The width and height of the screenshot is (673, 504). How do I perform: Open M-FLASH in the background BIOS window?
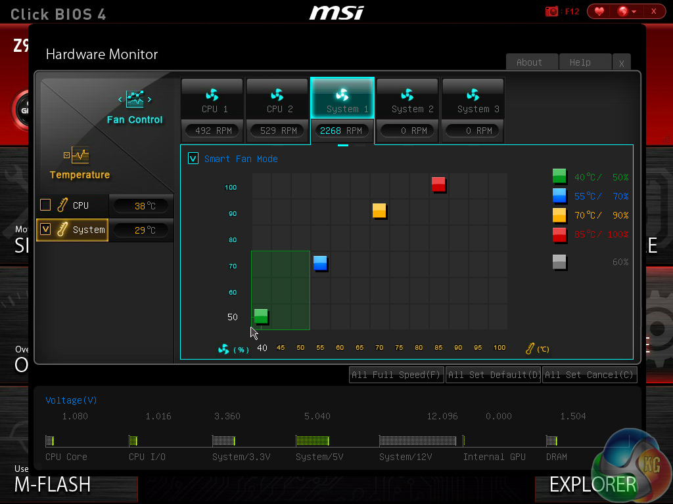pos(53,484)
